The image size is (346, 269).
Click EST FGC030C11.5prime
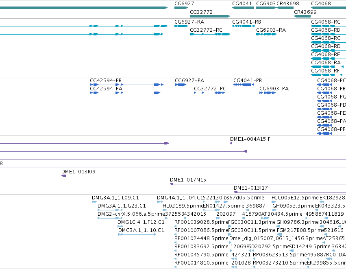[x=252, y=230]
